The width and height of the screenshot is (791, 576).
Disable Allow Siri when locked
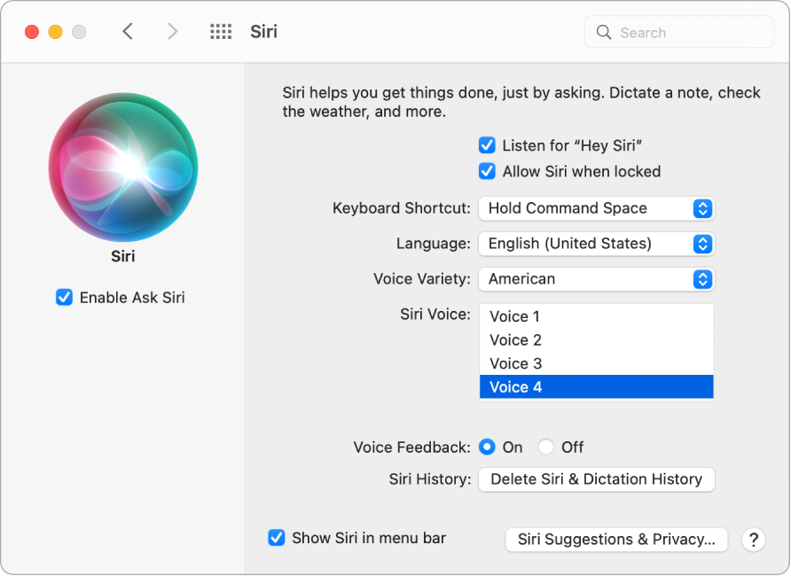pyautogui.click(x=485, y=171)
